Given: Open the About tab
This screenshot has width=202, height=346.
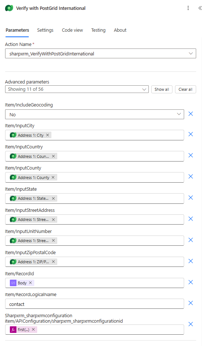Looking at the screenshot, I should [120, 30].
